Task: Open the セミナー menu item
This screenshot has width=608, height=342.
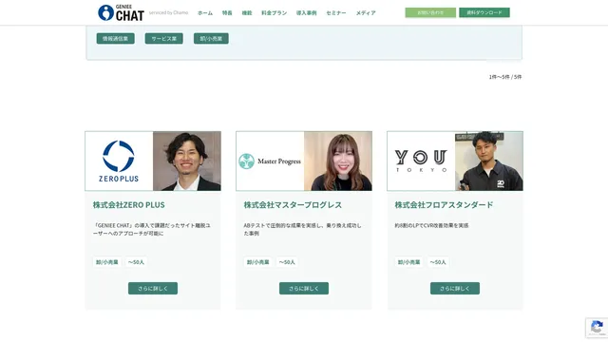Action: tap(336, 12)
